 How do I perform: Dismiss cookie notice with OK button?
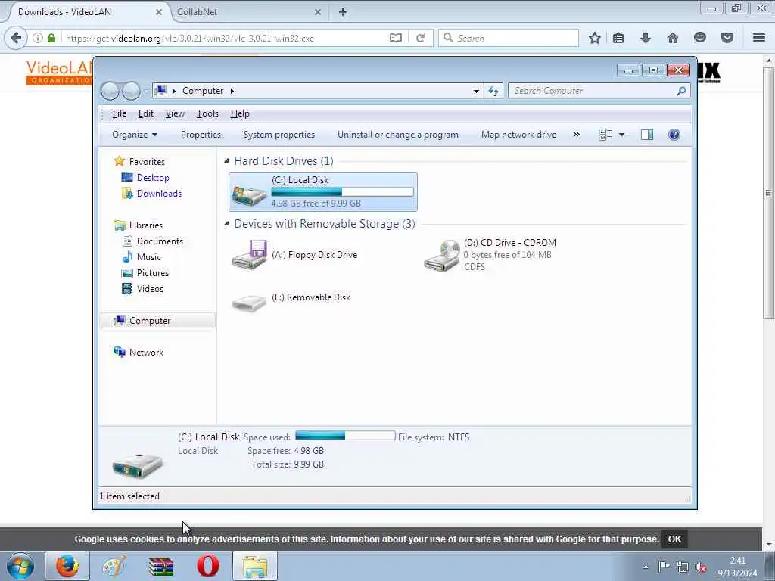[674, 539]
